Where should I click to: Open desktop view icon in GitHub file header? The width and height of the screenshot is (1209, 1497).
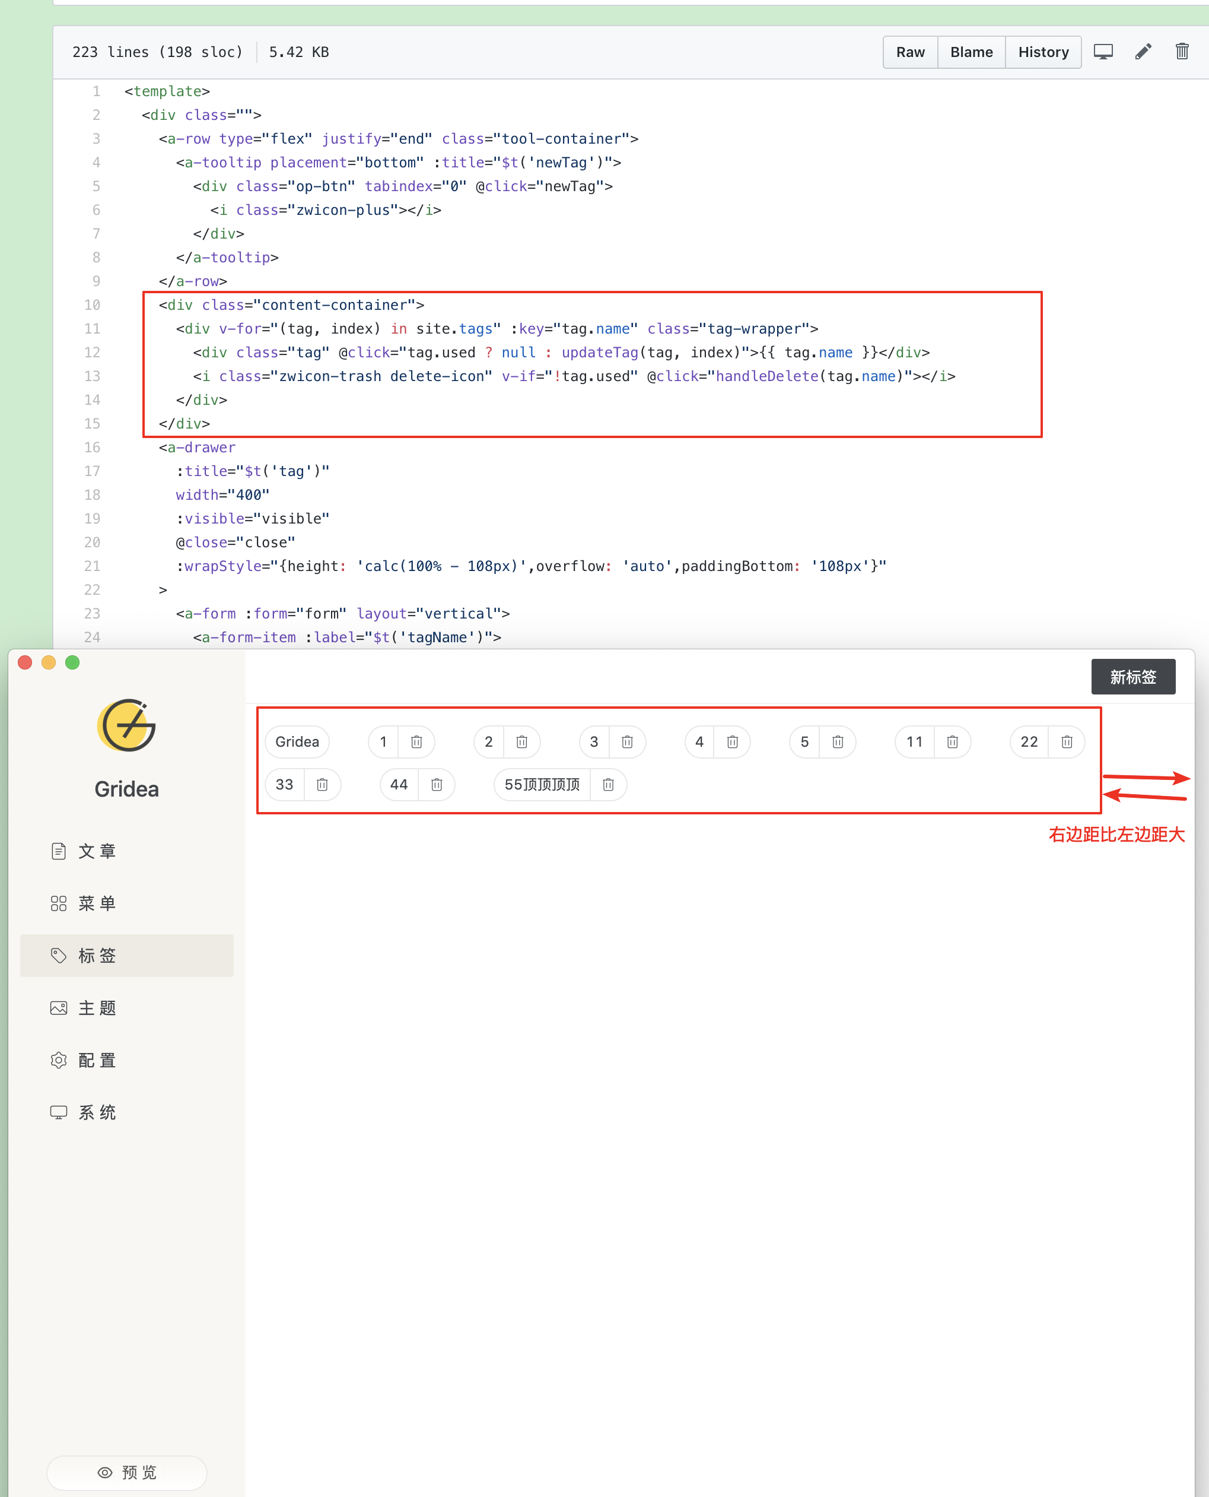1103,52
